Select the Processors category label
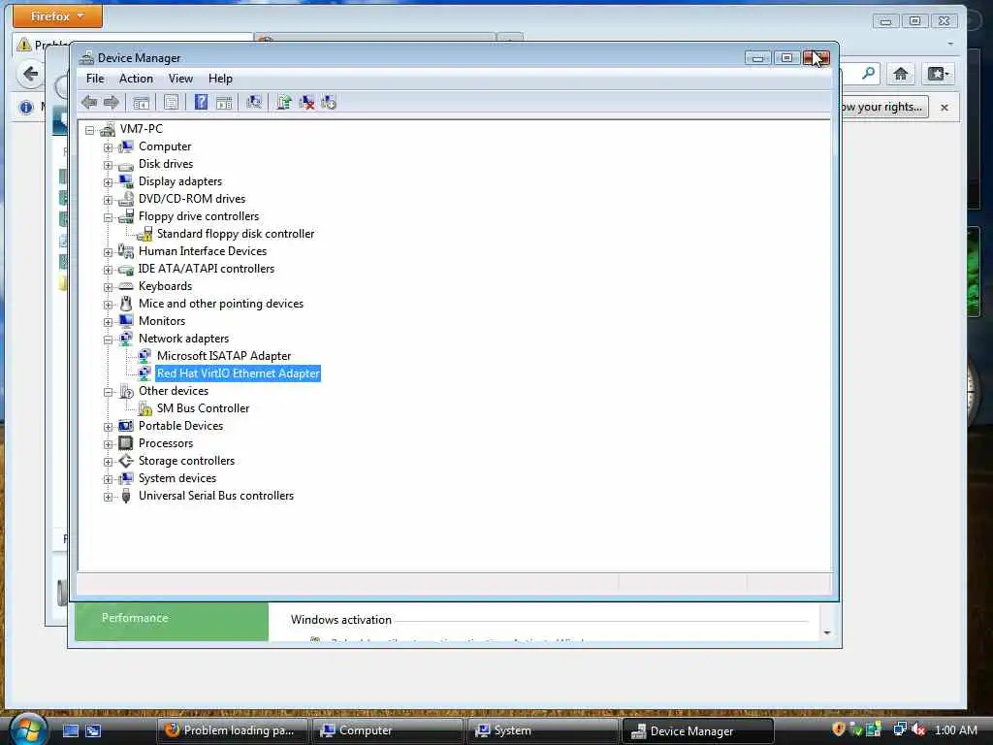 (x=166, y=443)
